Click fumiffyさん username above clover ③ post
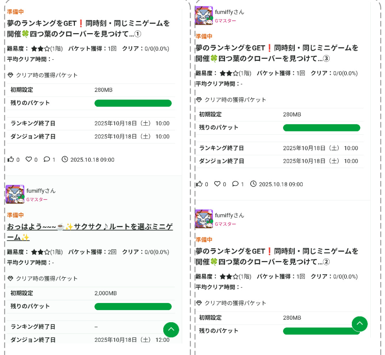The image size is (385, 355). 230,12
